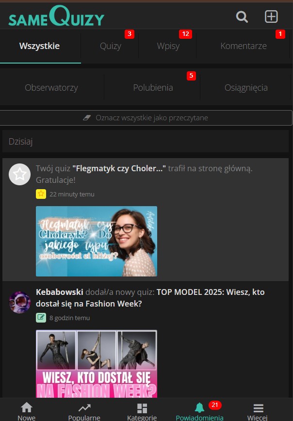Switch to the Quizy tab
Screen dimensions: 293x421
111,46
